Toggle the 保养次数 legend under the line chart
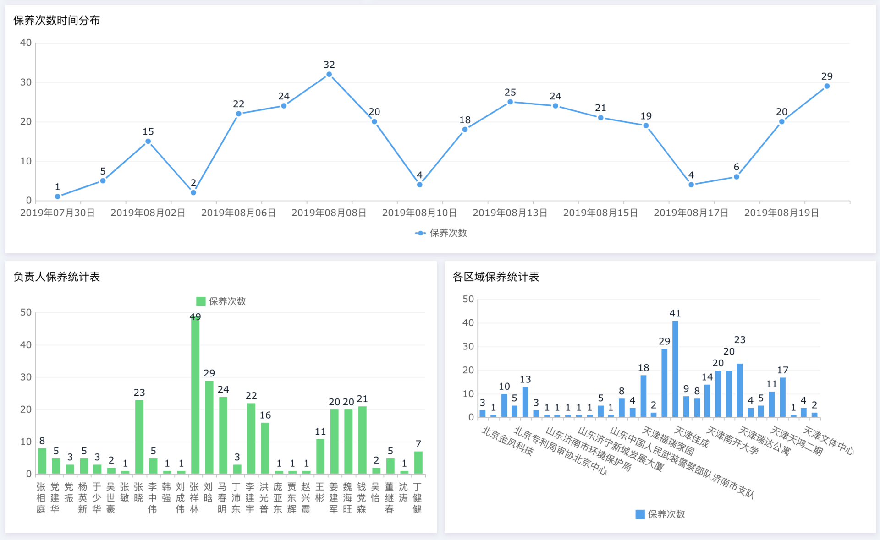880x540 pixels. (x=441, y=233)
